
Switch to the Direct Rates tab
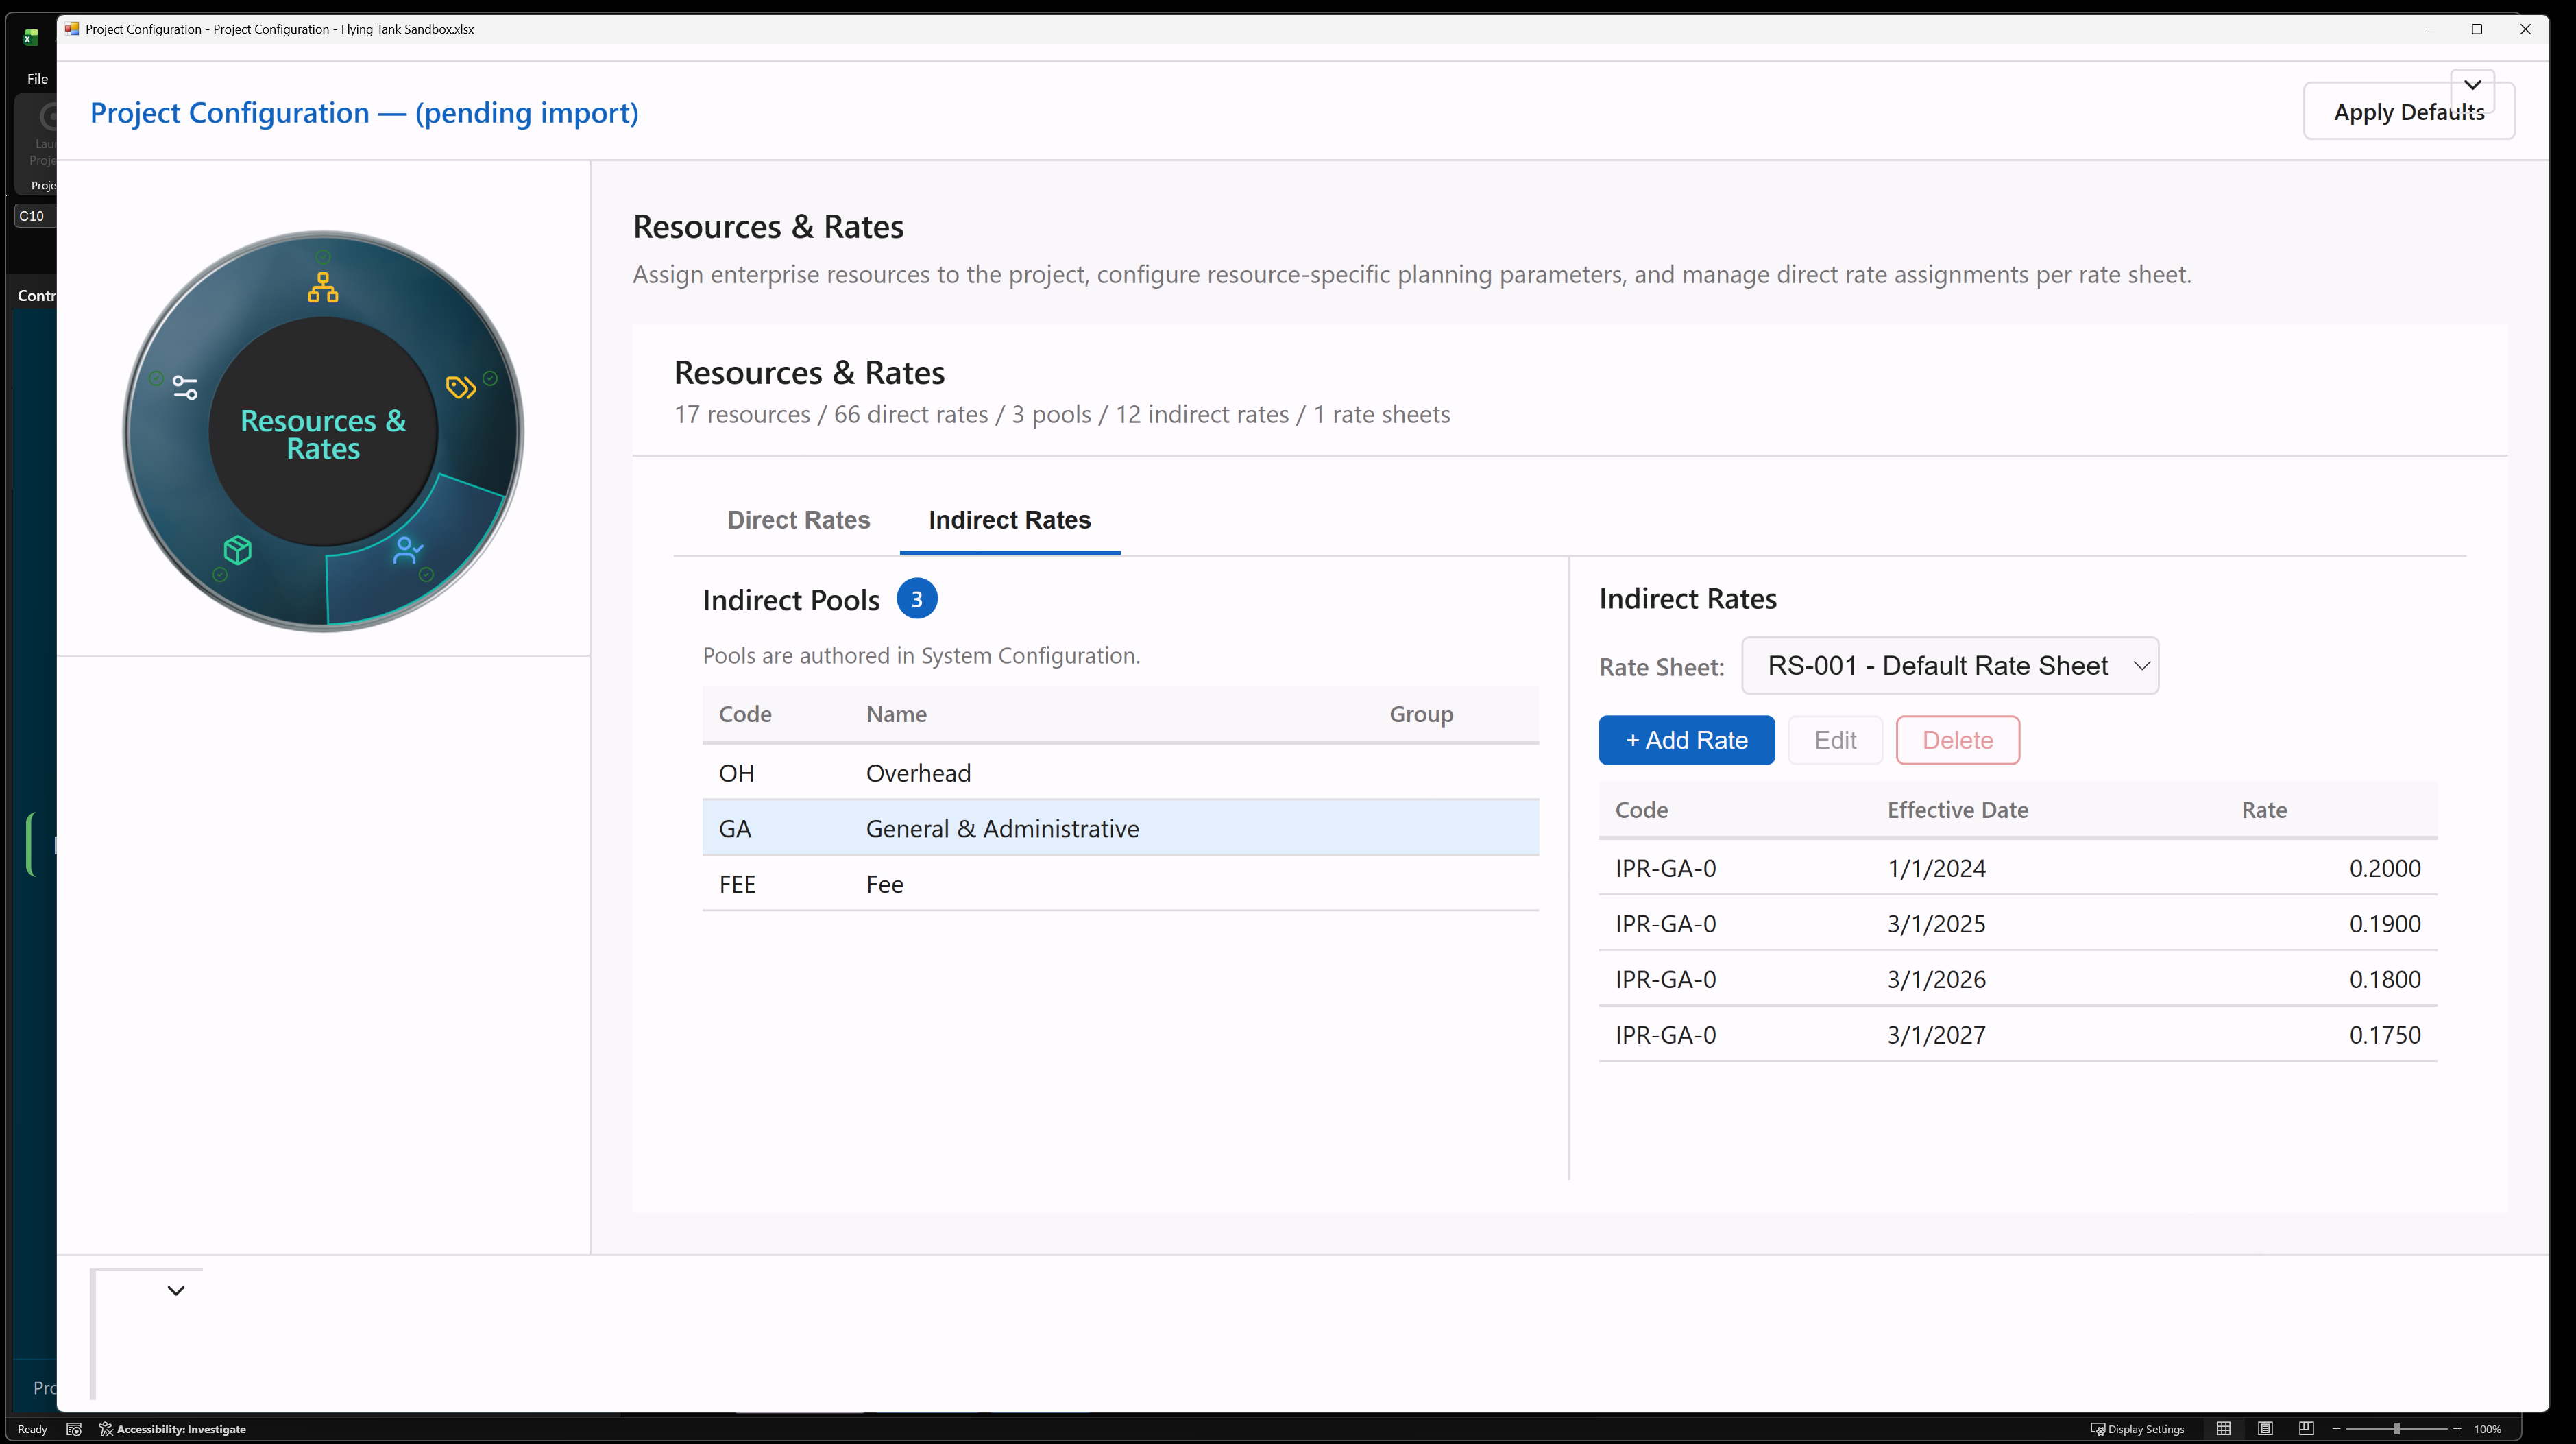tap(798, 520)
